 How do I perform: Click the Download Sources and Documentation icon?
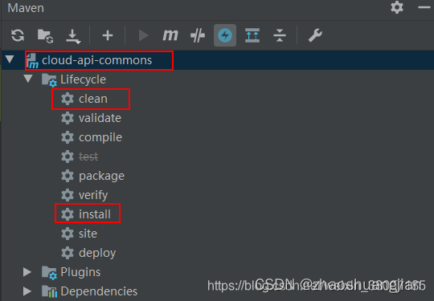pyautogui.click(x=73, y=36)
